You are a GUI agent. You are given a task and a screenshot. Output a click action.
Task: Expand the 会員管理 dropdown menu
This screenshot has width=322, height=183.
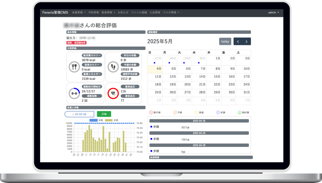point(79,12)
